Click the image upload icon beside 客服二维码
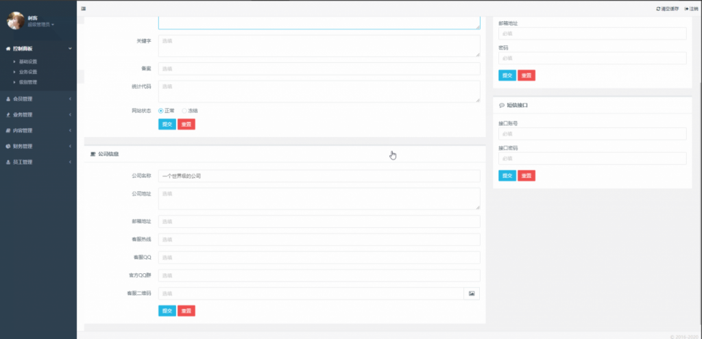The image size is (702, 339). pyautogui.click(x=472, y=294)
